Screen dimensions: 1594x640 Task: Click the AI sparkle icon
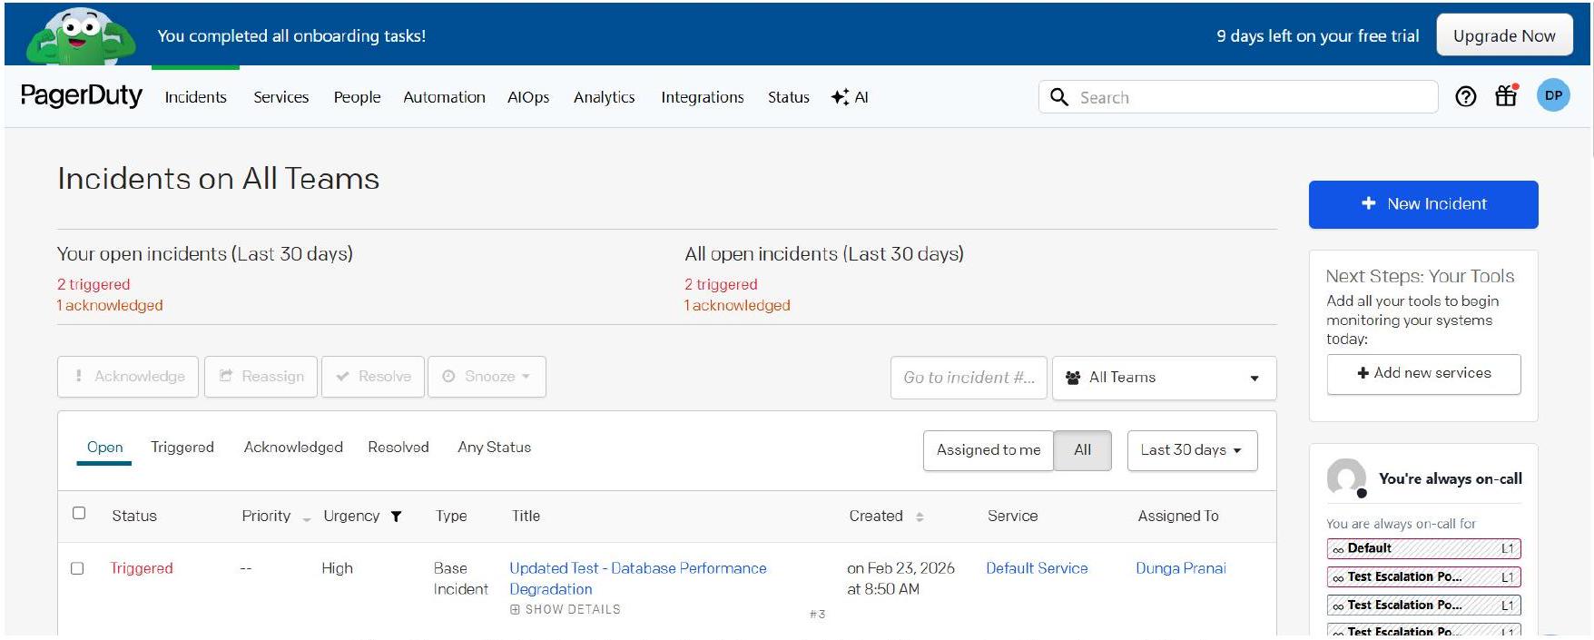(840, 97)
